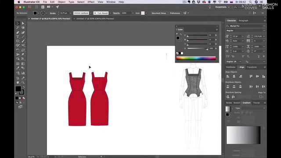Choose the Column Graph tool
This screenshot has height=158, width=281.
point(23,73)
